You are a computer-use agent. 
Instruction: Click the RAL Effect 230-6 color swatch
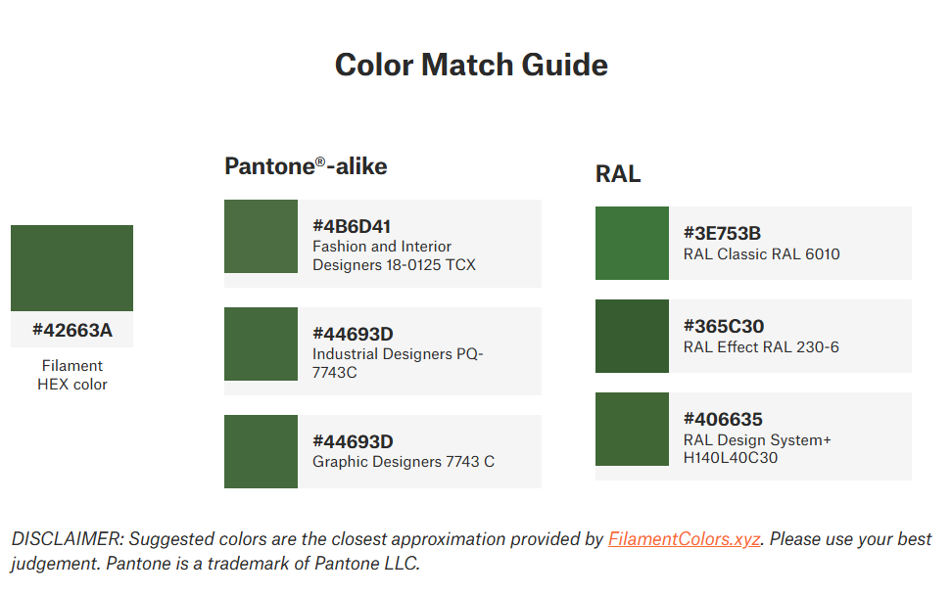(632, 337)
